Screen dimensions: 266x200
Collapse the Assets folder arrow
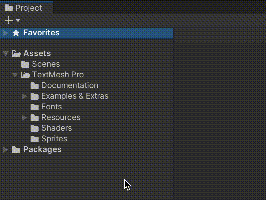pos(5,53)
